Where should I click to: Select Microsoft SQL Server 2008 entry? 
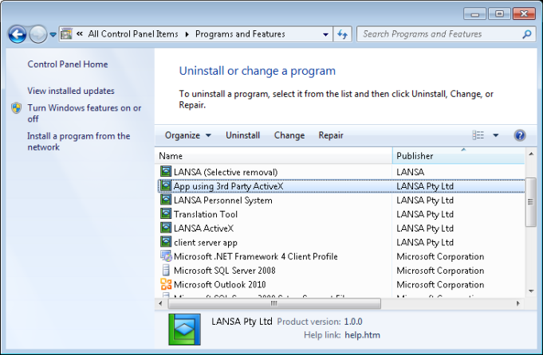click(224, 271)
